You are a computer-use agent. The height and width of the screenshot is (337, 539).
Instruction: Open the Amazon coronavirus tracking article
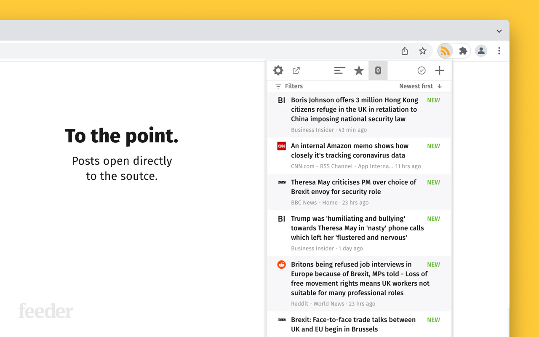350,150
